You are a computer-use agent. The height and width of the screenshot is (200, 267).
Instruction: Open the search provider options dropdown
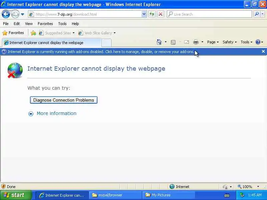coord(262,14)
